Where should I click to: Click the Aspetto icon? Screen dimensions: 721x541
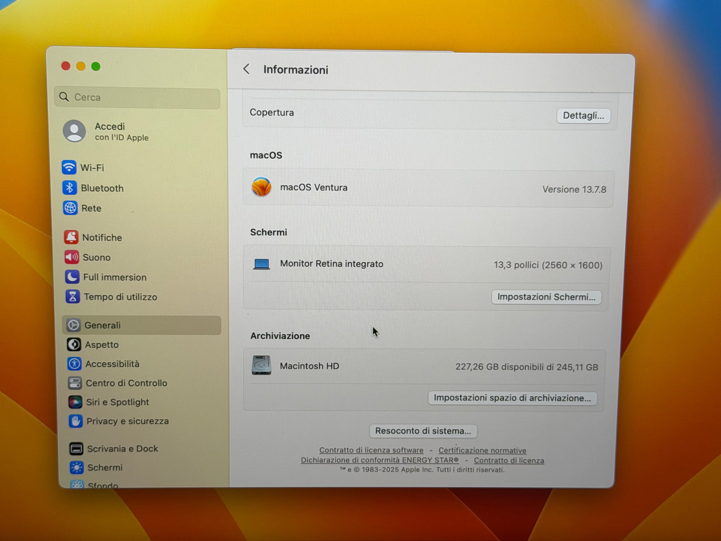point(74,344)
